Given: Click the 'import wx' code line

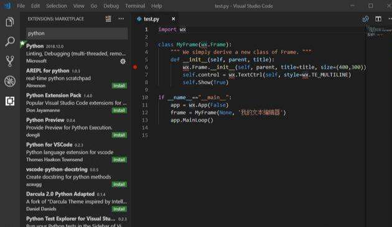Looking at the screenshot, I should point(172,29).
